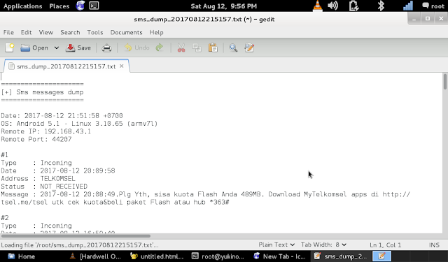Open the volume speaker control

333,6
